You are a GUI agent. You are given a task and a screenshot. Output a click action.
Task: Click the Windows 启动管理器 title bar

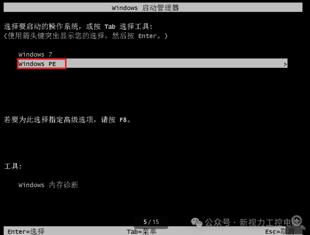[153, 7]
